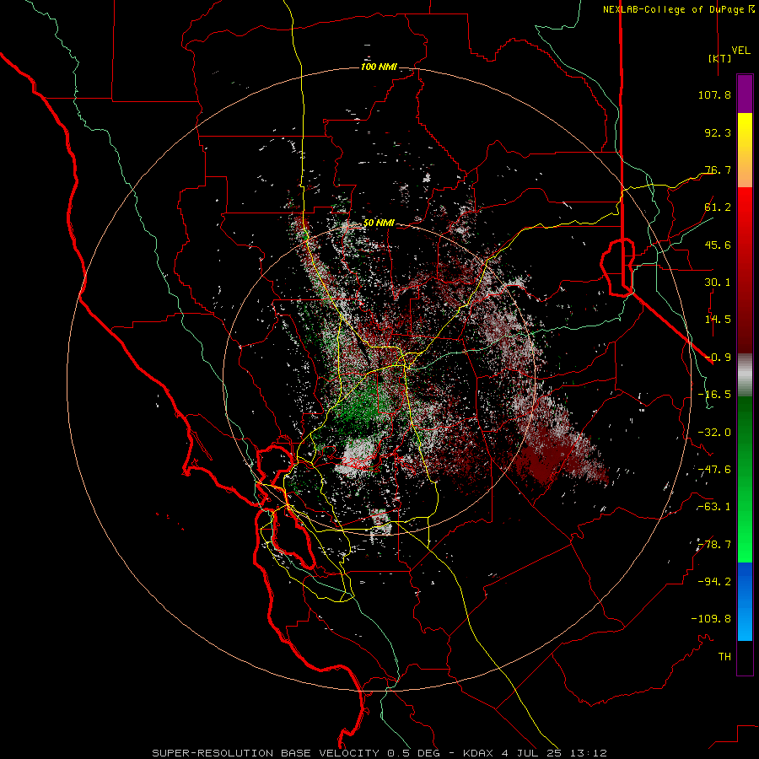Click the yellow-orange segment of the color bar
Image resolution: width=759 pixels, height=759 pixels.
pyautogui.click(x=745, y=150)
